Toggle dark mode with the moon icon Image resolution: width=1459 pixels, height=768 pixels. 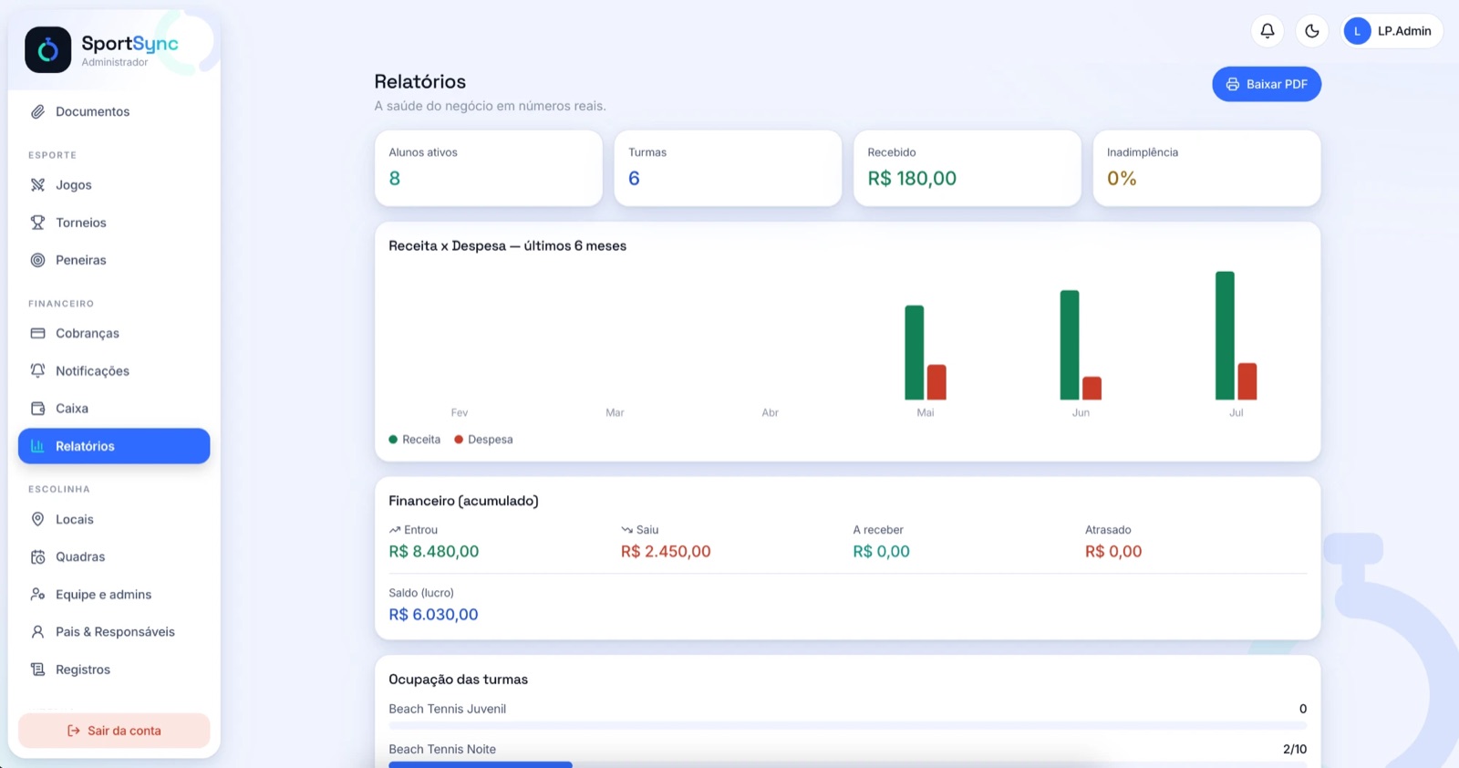click(x=1311, y=31)
